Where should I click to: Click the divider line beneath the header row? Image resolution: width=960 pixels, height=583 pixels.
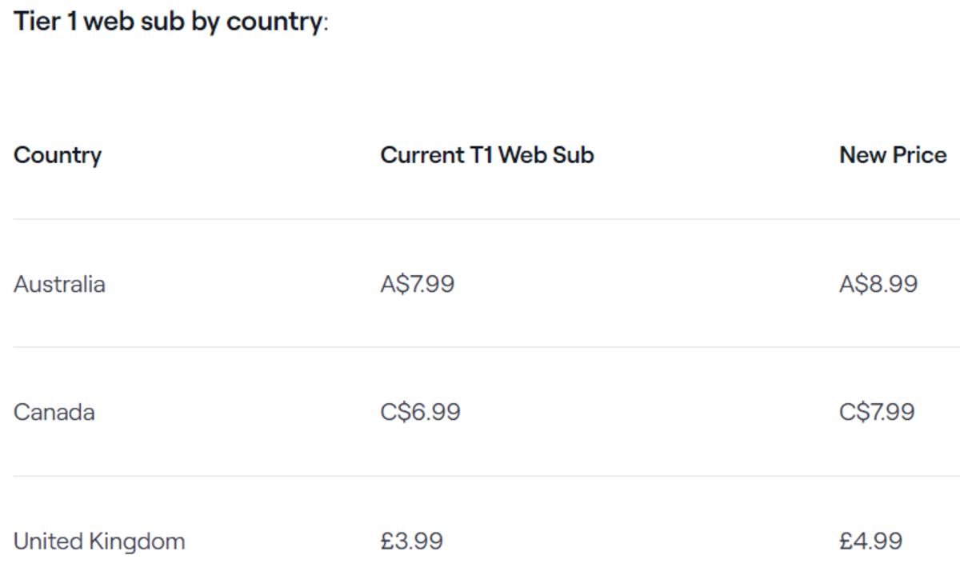(x=480, y=219)
